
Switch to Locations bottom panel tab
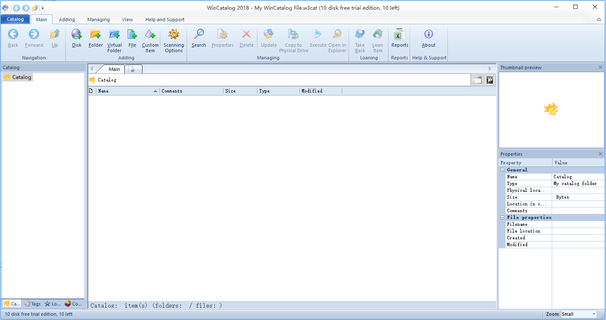click(53, 304)
